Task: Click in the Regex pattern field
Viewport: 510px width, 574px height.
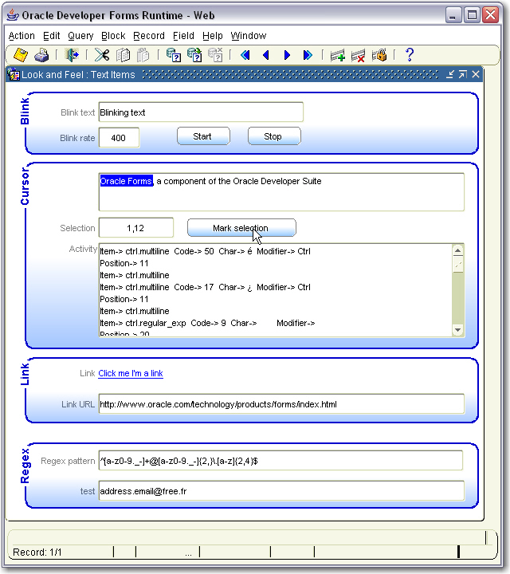Action: tap(280, 461)
